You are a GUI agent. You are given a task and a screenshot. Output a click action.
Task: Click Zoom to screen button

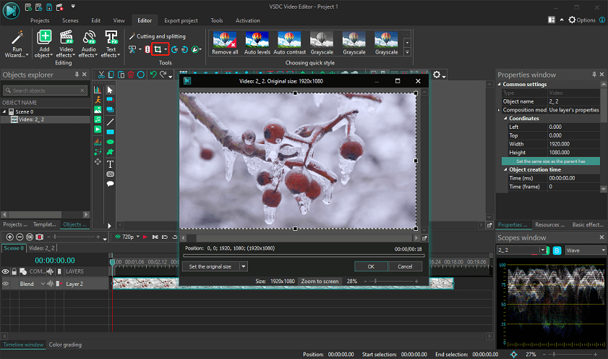click(x=320, y=281)
